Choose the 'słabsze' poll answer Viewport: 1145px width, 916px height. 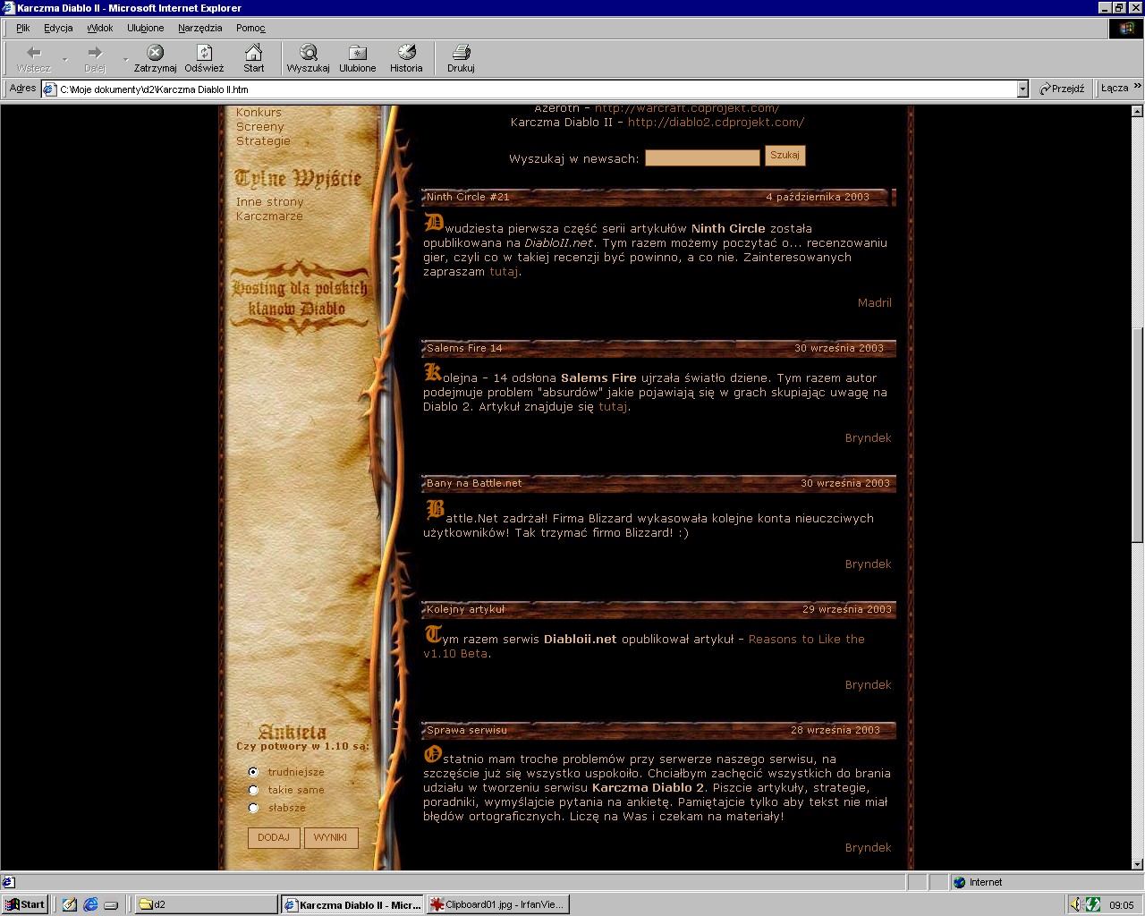point(253,808)
